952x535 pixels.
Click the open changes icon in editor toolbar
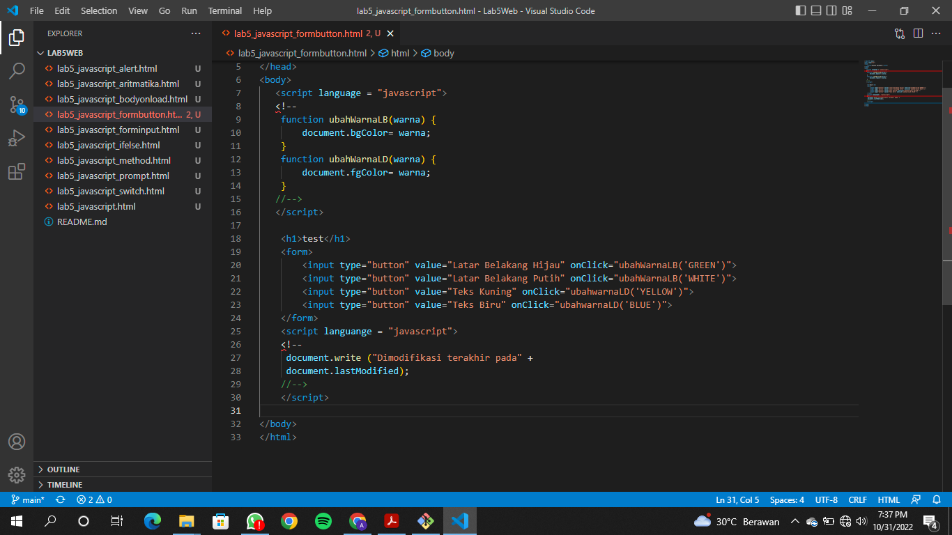[900, 33]
